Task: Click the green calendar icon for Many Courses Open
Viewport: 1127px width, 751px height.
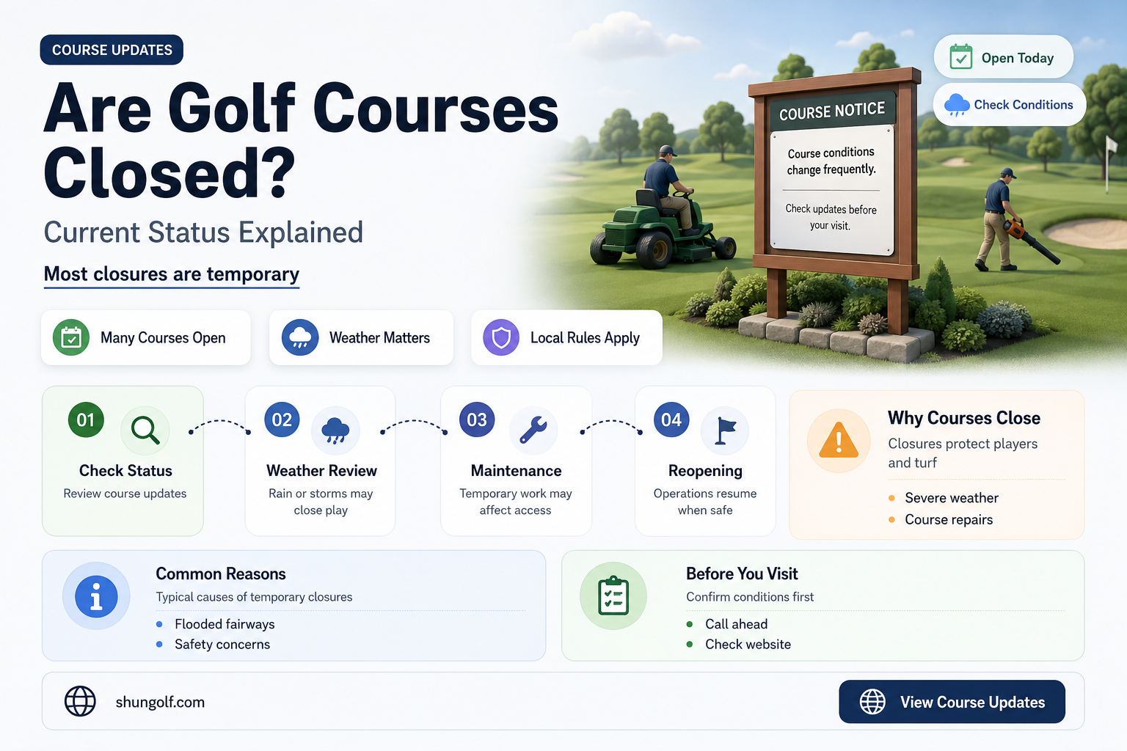Action: [x=71, y=337]
